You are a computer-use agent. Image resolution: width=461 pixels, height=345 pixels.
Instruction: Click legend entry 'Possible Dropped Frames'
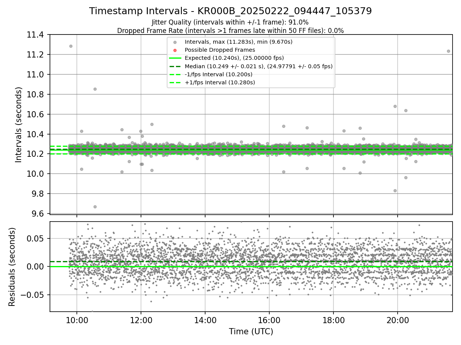coord(220,50)
